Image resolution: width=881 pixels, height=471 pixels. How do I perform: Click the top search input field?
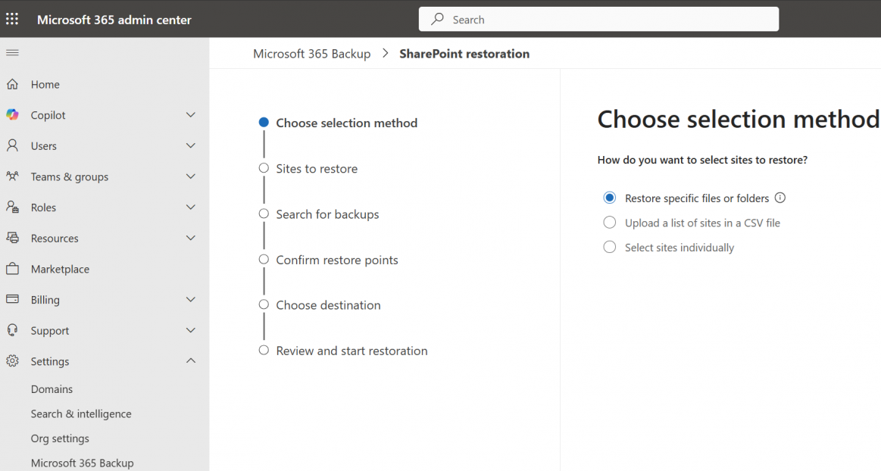coord(598,19)
